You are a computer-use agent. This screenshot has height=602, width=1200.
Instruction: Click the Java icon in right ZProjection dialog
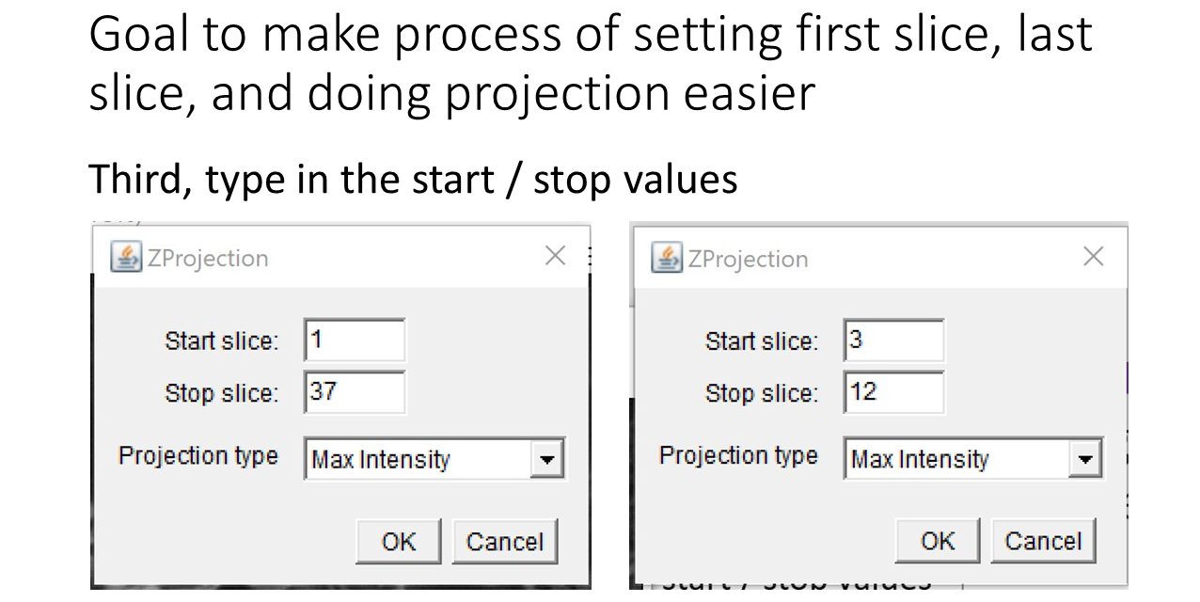tap(667, 258)
